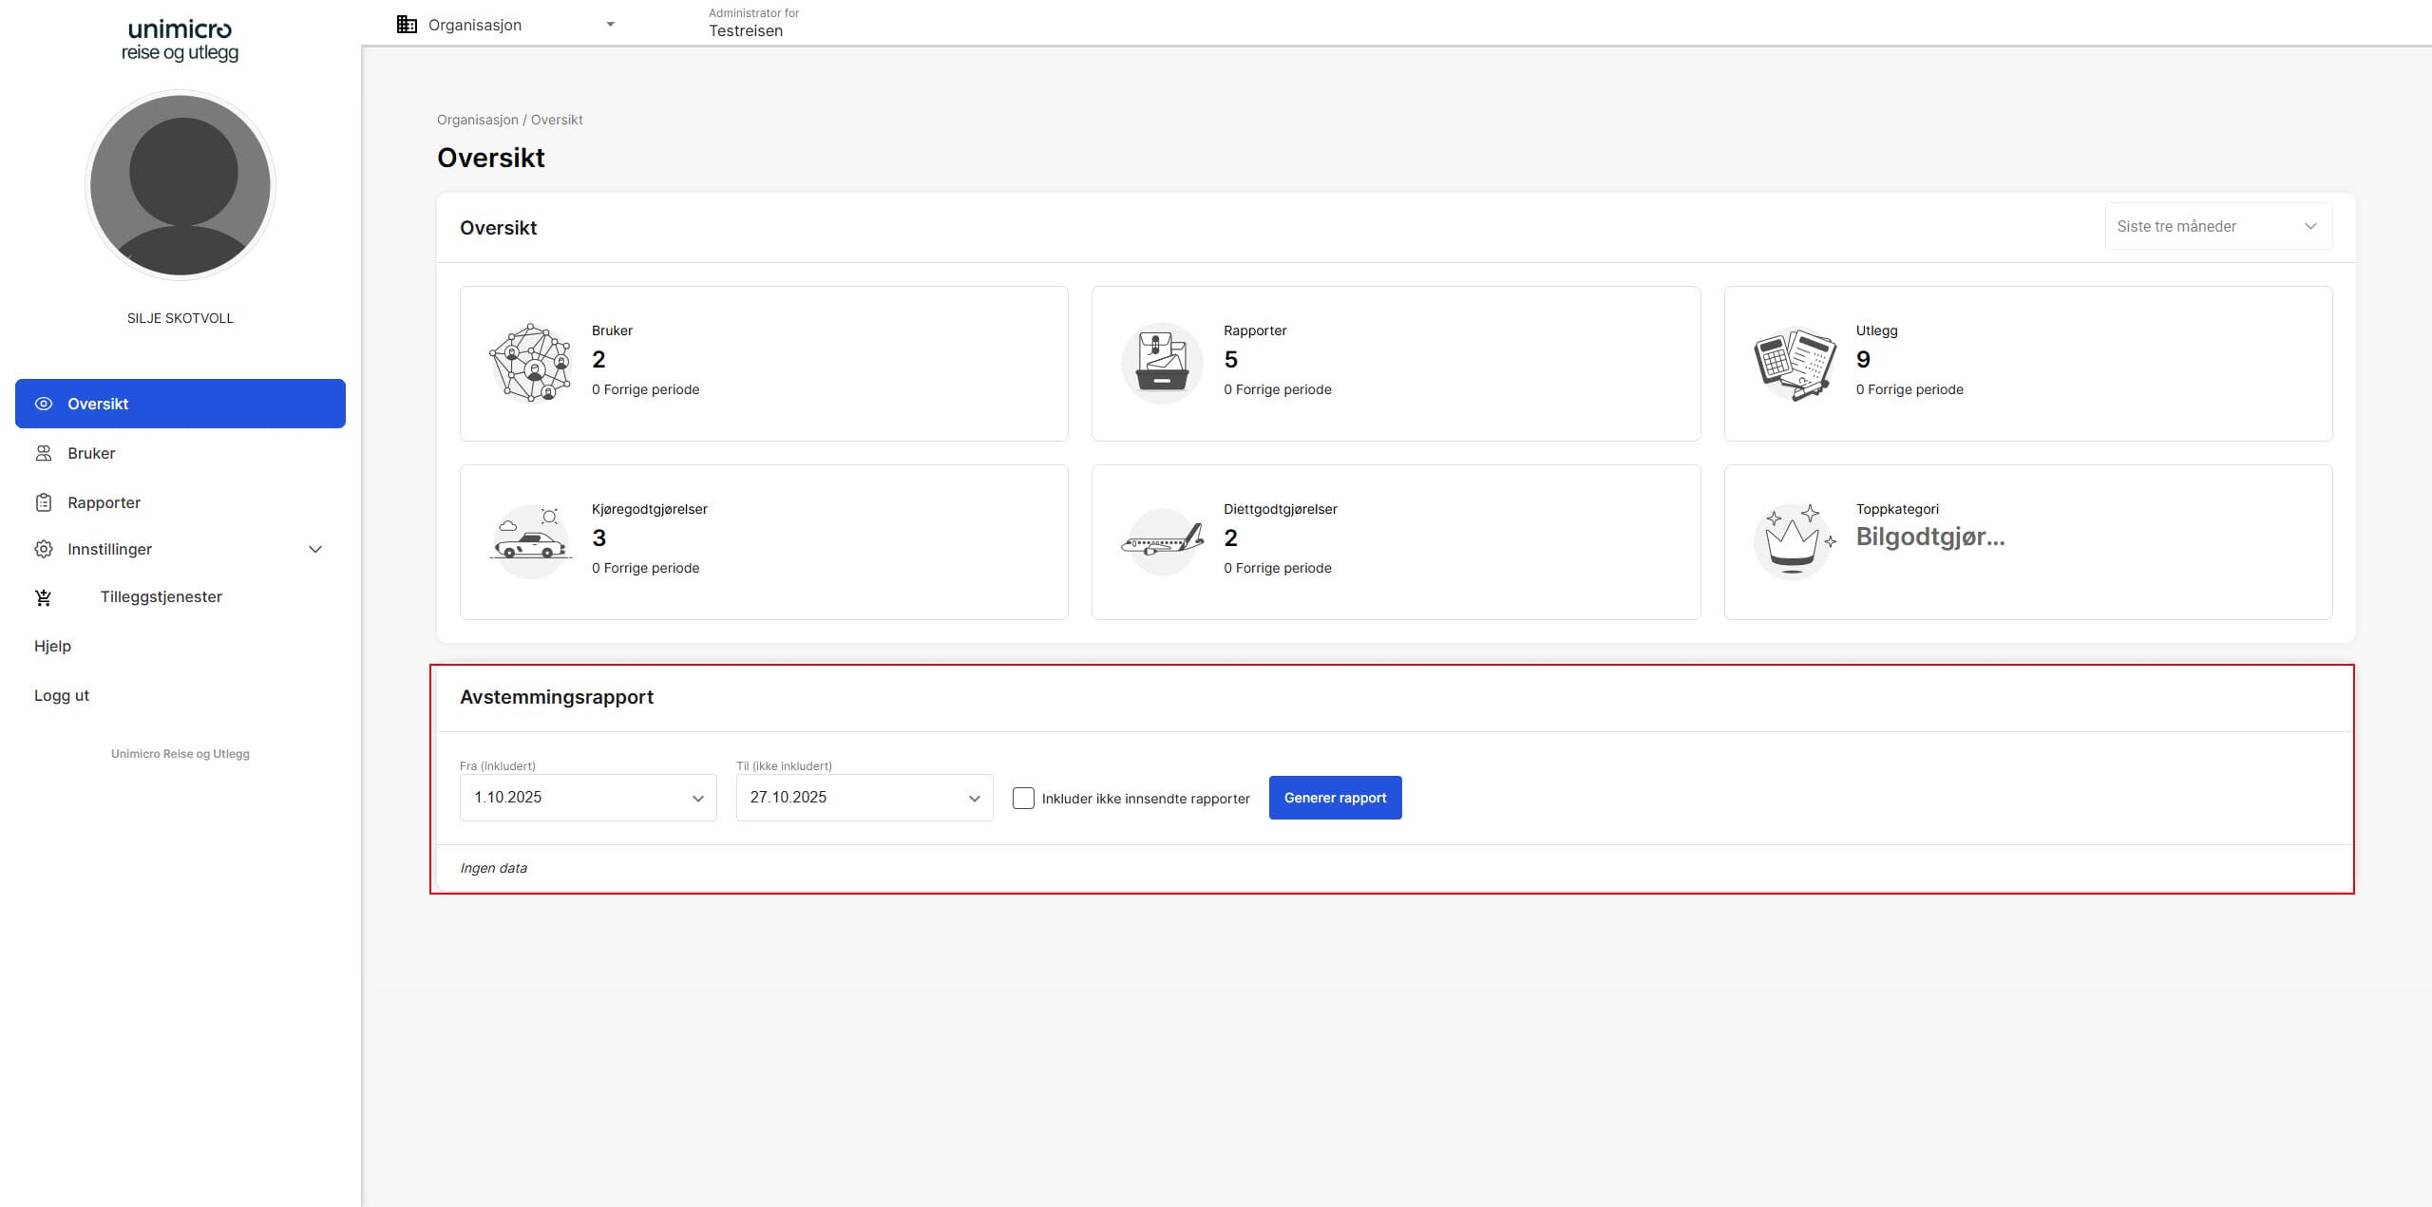The height and width of the screenshot is (1207, 2432).
Task: Click the car icon in Kjøregodtgjørelser card
Action: 530,541
